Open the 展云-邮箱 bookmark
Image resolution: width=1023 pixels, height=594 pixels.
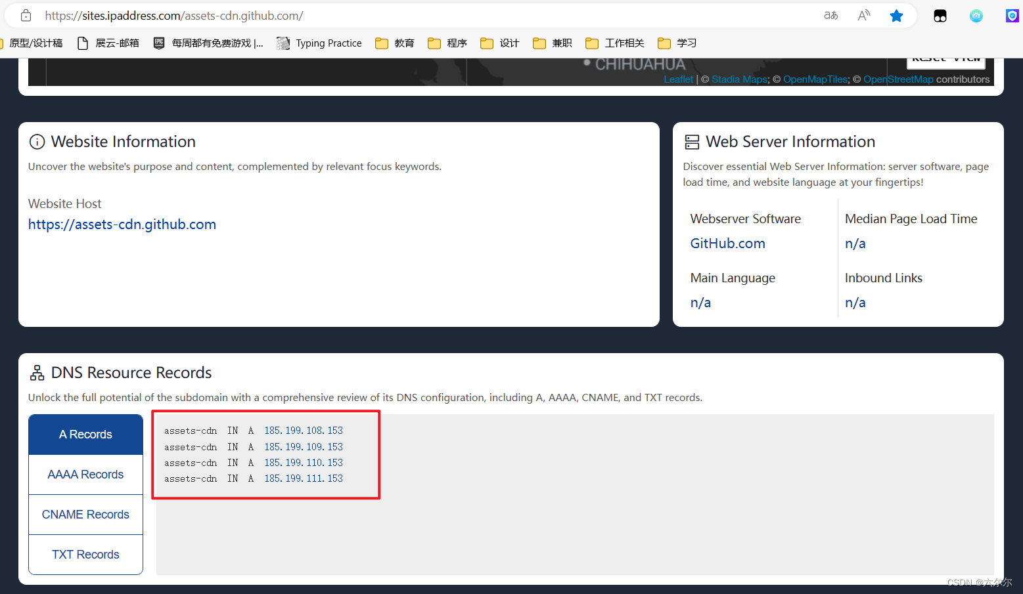(x=108, y=43)
